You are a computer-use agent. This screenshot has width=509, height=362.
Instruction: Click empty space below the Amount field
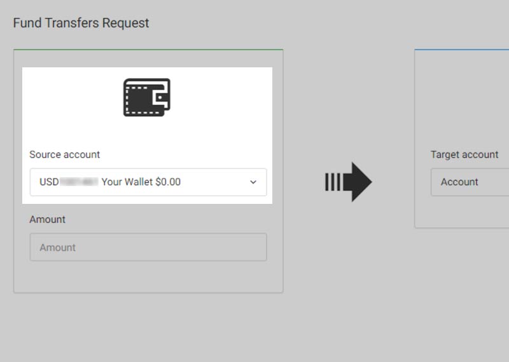(x=148, y=277)
